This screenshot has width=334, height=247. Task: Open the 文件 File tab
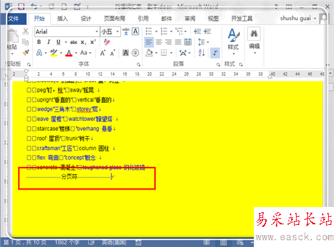pos(13,19)
